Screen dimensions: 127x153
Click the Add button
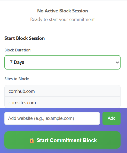112,118
